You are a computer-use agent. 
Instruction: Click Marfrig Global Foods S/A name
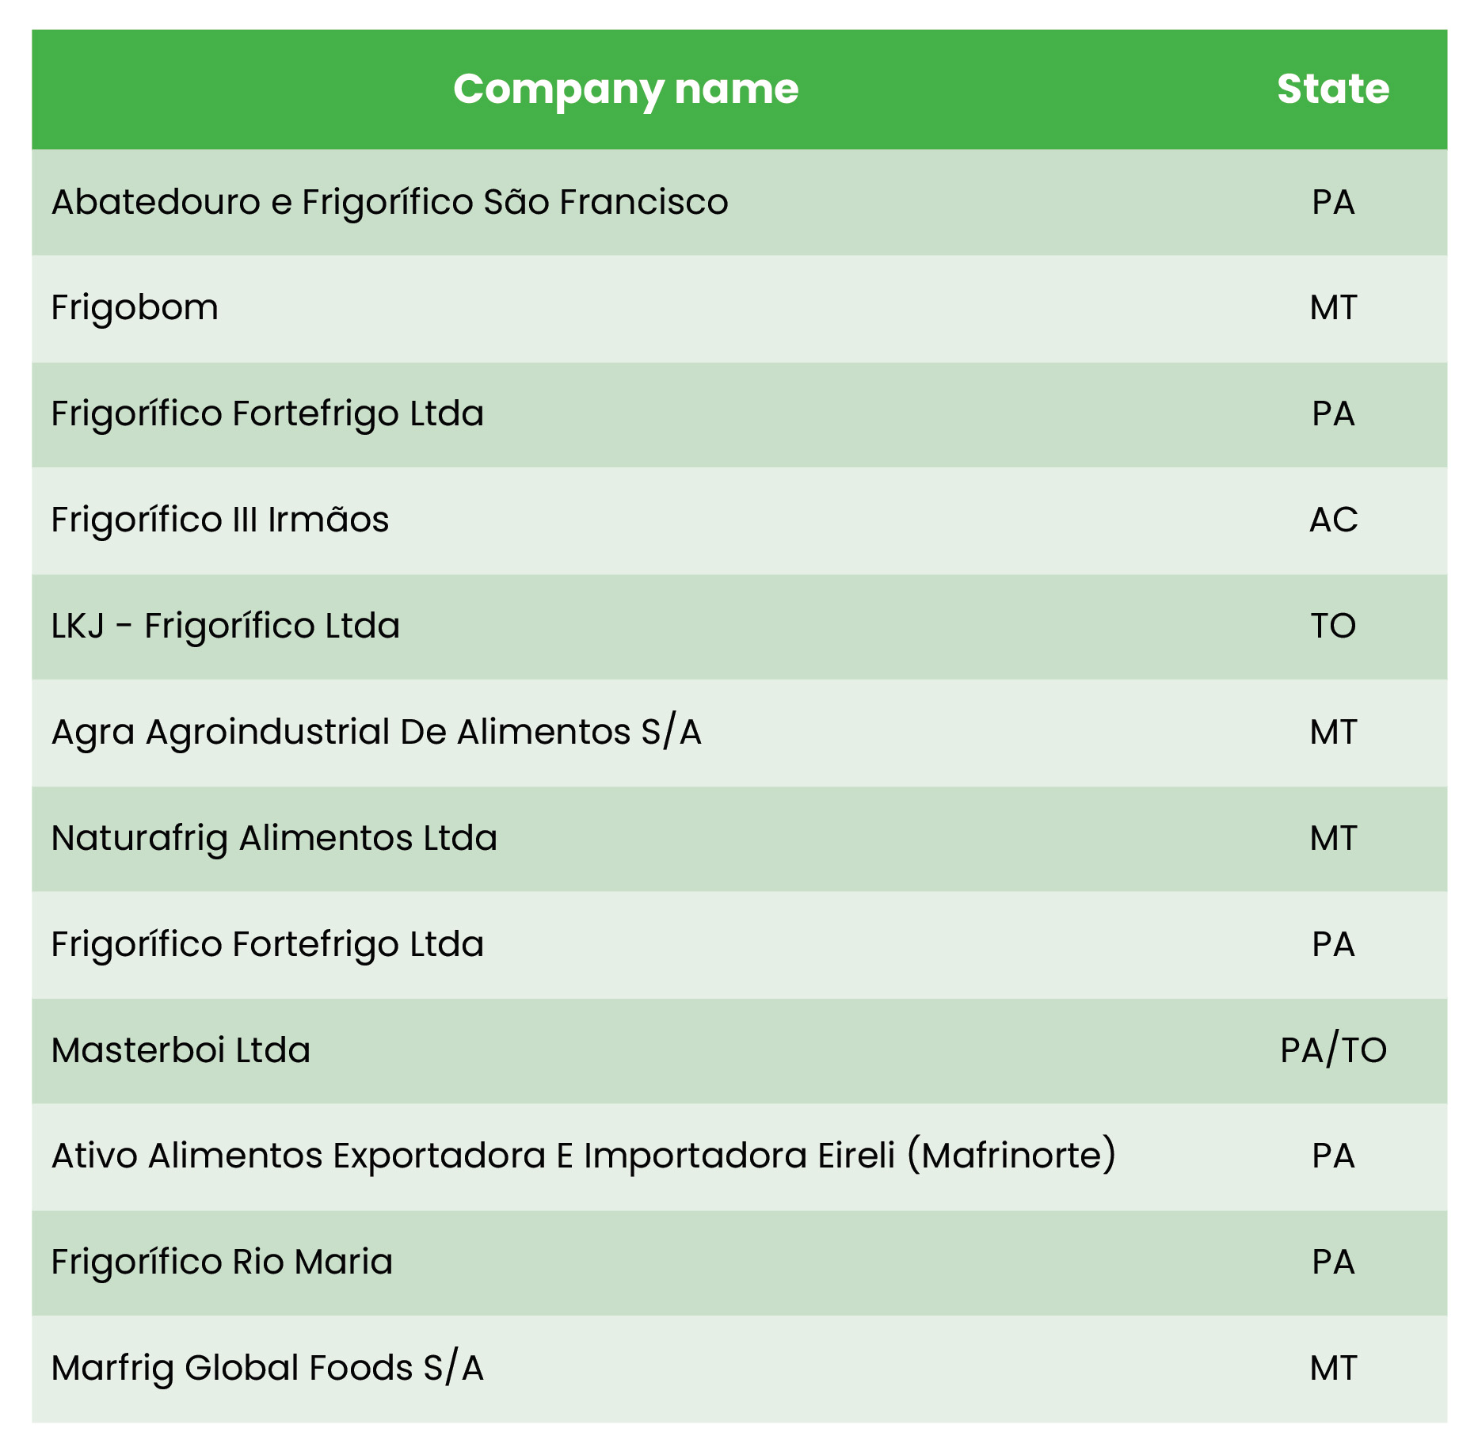click(x=267, y=1369)
